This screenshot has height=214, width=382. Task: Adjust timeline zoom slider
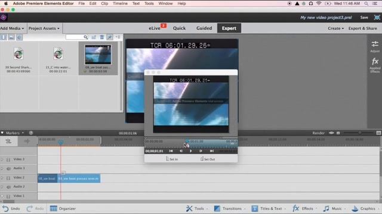click(359, 133)
